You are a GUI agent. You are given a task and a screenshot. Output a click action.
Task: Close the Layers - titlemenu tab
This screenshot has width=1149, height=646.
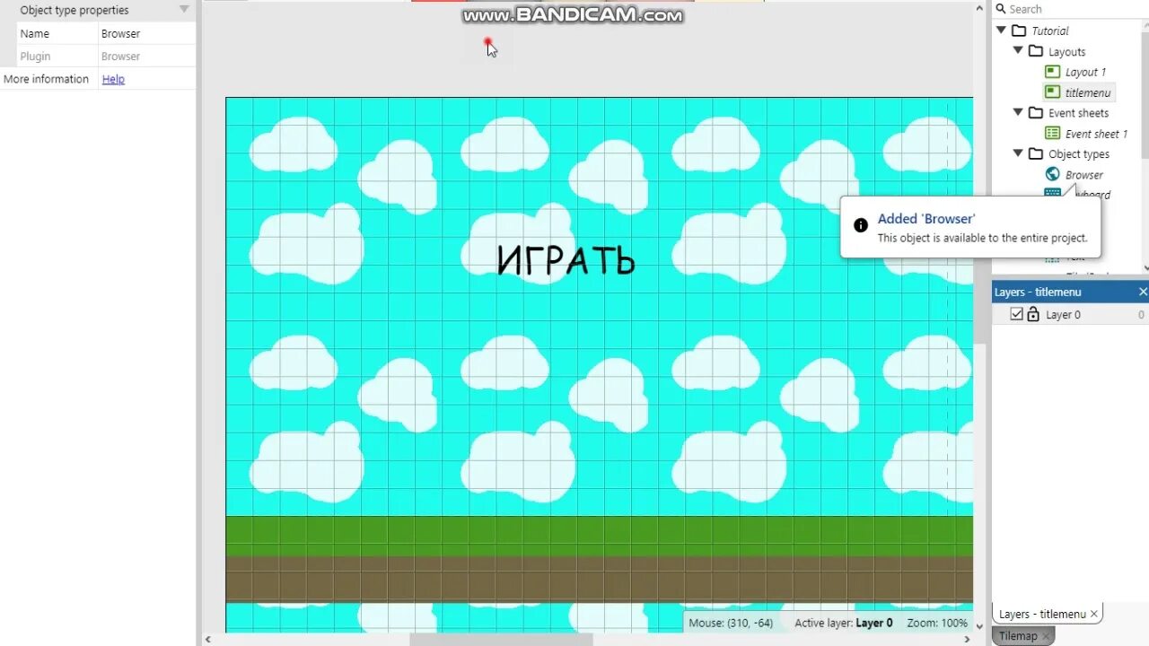tap(1094, 615)
